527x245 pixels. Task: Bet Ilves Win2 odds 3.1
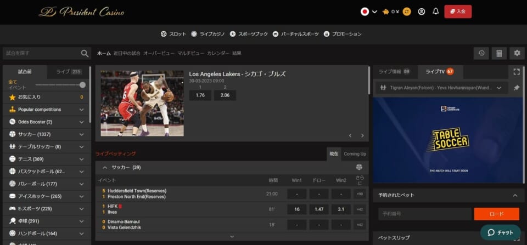pos(341,209)
